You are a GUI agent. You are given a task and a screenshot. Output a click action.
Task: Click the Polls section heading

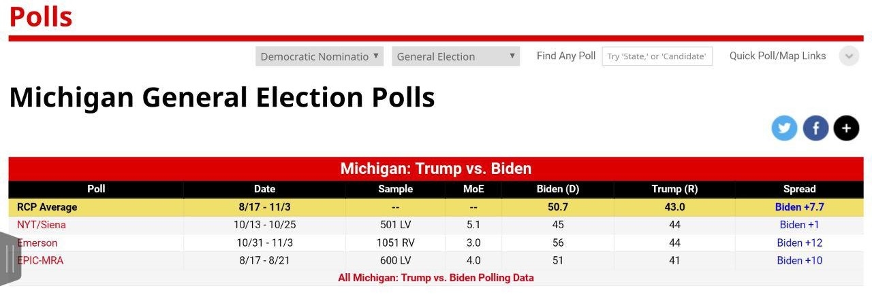pos(41,16)
